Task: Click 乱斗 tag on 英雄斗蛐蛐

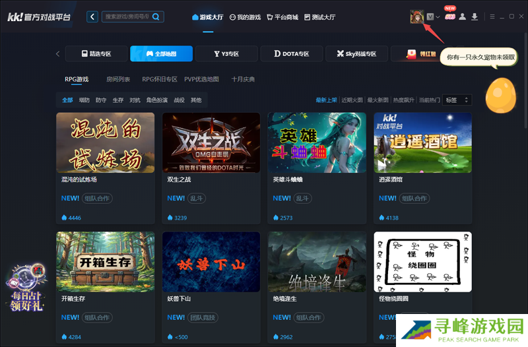Action: [302, 198]
